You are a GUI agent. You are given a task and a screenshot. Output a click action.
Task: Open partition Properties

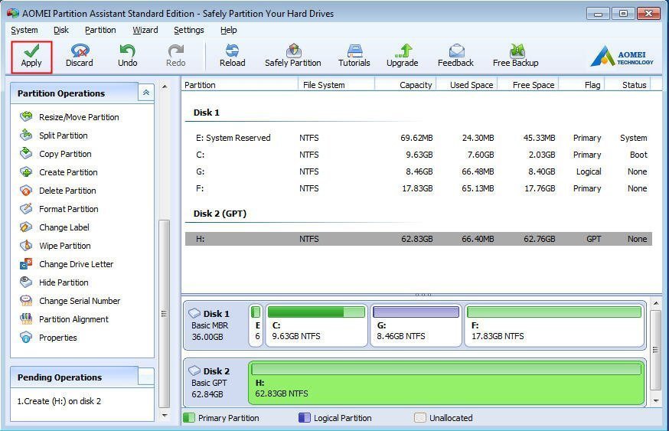pos(49,337)
